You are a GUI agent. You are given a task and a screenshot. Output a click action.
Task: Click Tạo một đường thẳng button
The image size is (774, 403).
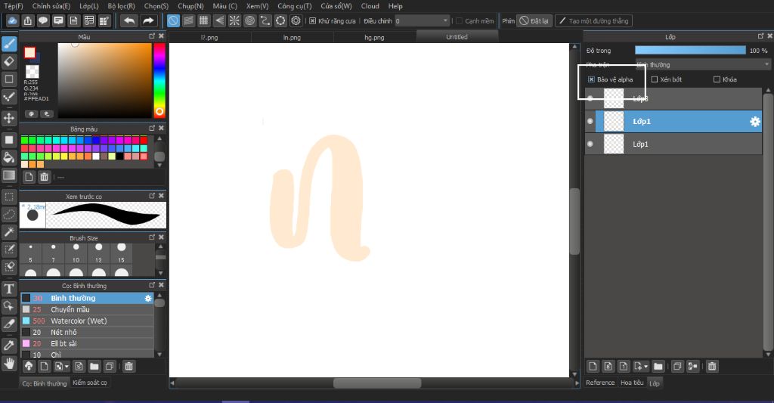click(x=594, y=20)
